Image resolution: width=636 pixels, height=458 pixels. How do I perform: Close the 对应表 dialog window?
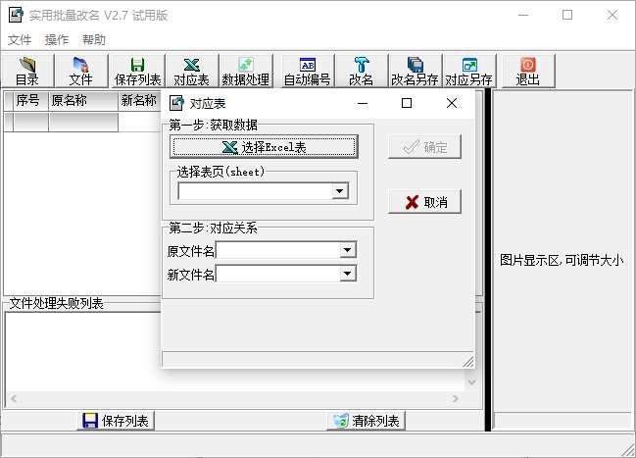(x=452, y=103)
